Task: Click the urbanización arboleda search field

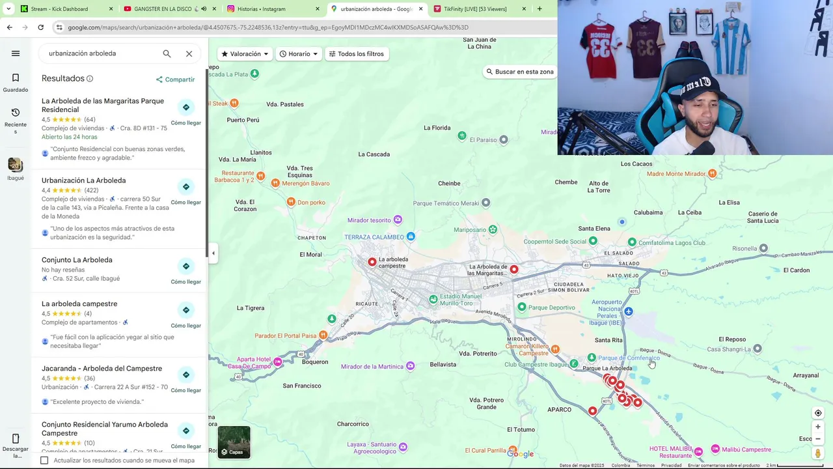Action: [x=101, y=53]
